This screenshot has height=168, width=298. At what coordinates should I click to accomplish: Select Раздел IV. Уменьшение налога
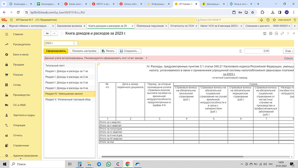tap(70, 94)
